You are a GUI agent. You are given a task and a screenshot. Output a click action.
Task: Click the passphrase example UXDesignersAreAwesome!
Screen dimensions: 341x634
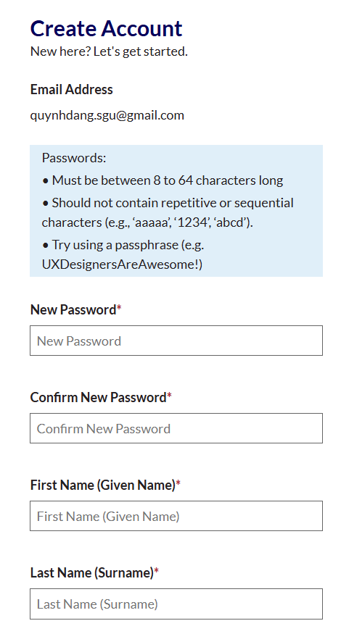[x=123, y=264]
